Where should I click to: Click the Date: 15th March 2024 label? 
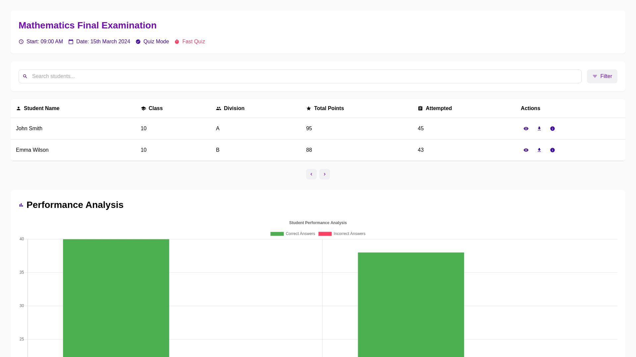coord(103,42)
